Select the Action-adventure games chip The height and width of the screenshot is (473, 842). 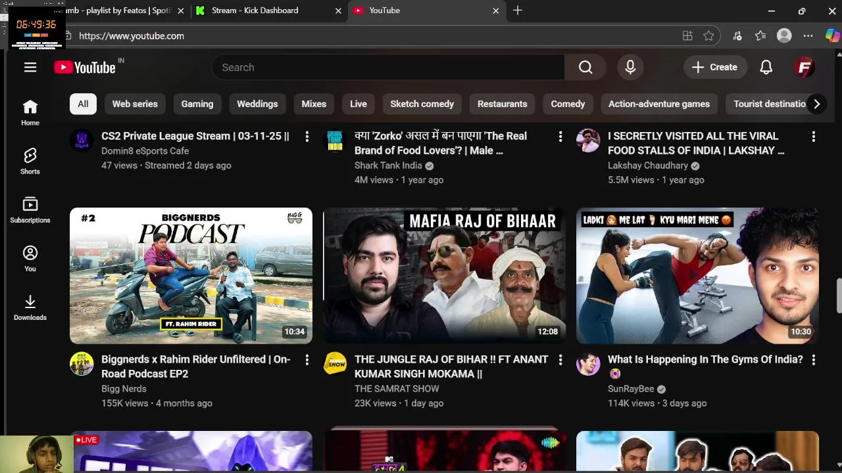pyautogui.click(x=659, y=104)
